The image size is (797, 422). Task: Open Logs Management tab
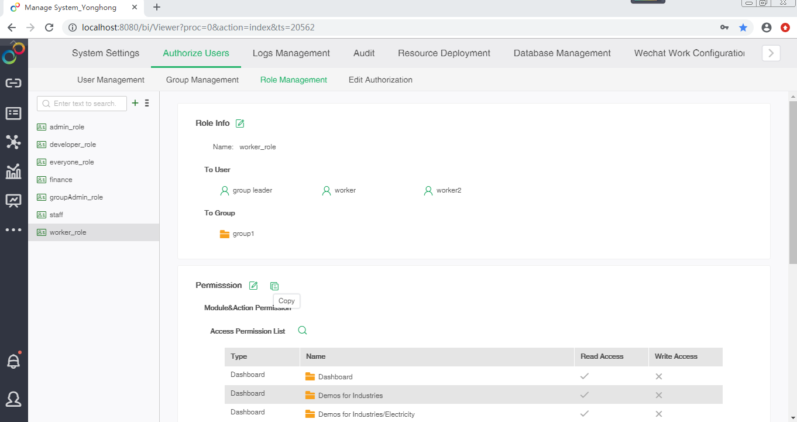291,53
